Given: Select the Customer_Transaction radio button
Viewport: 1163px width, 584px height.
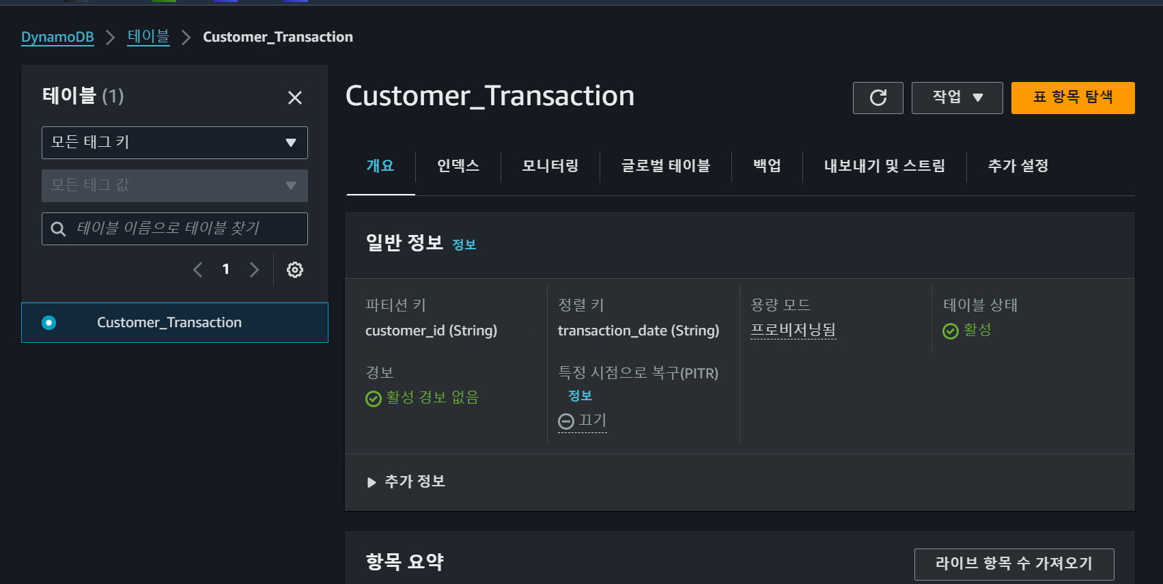Looking at the screenshot, I should tap(49, 322).
